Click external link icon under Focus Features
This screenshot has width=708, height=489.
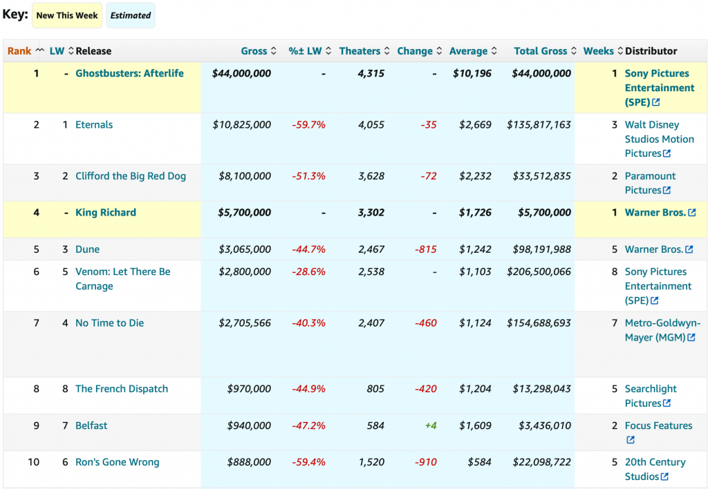click(x=630, y=440)
